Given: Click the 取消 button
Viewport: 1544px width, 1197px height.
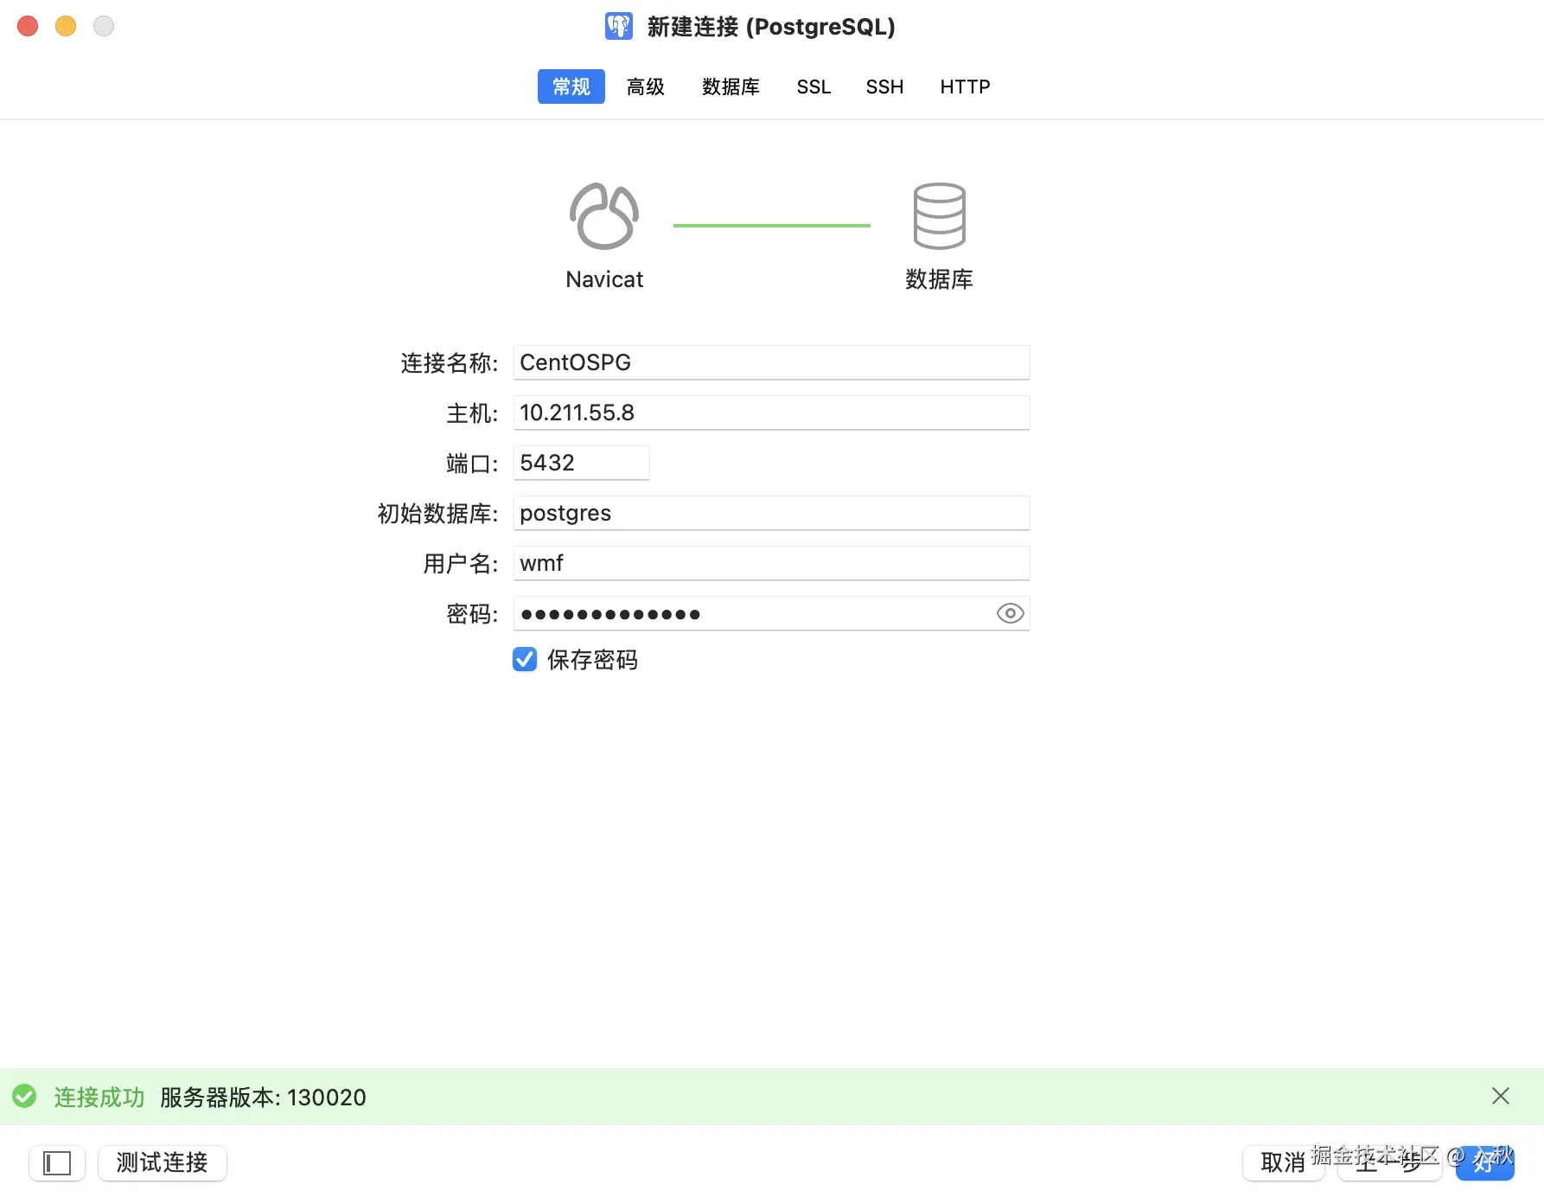Looking at the screenshot, I should point(1283,1163).
